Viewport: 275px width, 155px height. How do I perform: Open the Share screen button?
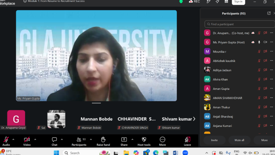coord(124,141)
